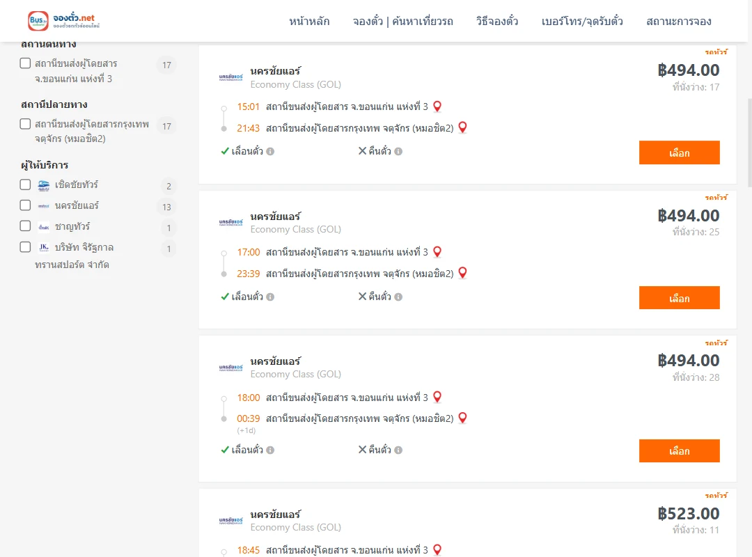
Task: Click นครชัยแอร์ logo on the 17:00 trip
Action: click(230, 223)
